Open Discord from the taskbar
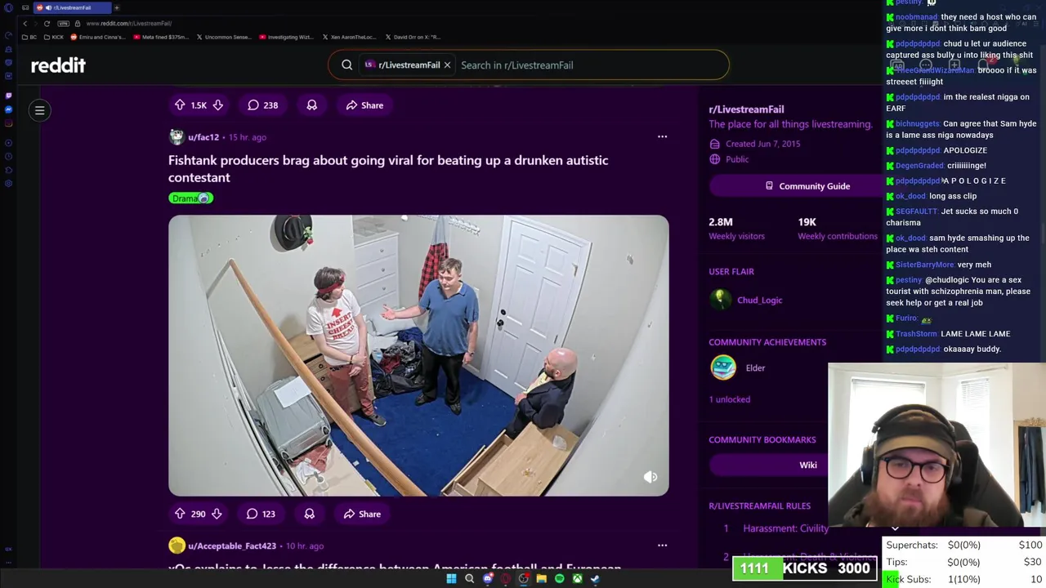 tap(488, 579)
